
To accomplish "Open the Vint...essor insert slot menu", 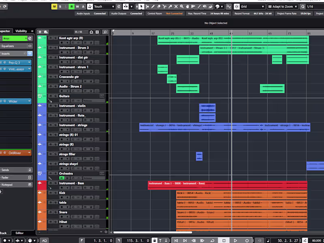I will point(29,69).
